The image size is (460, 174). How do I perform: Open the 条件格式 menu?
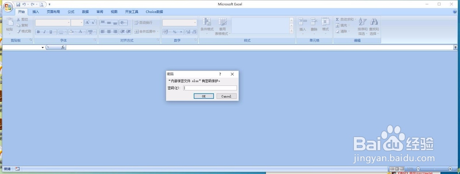click(x=207, y=26)
